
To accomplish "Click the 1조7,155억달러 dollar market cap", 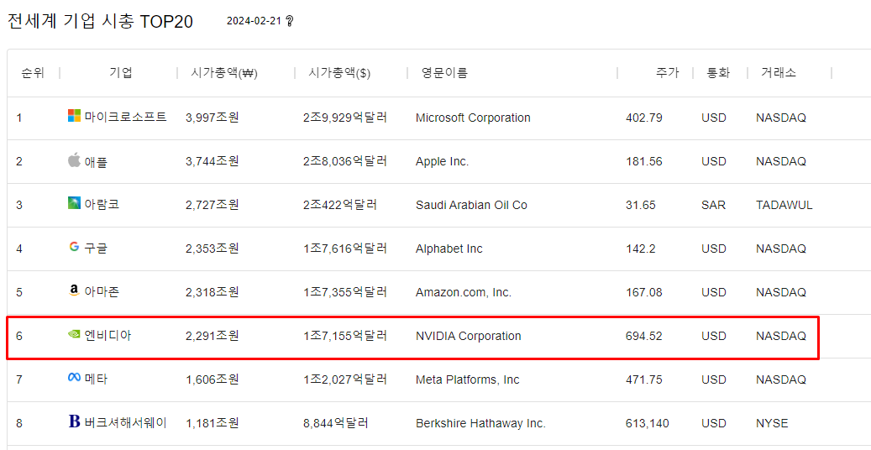I will point(345,336).
